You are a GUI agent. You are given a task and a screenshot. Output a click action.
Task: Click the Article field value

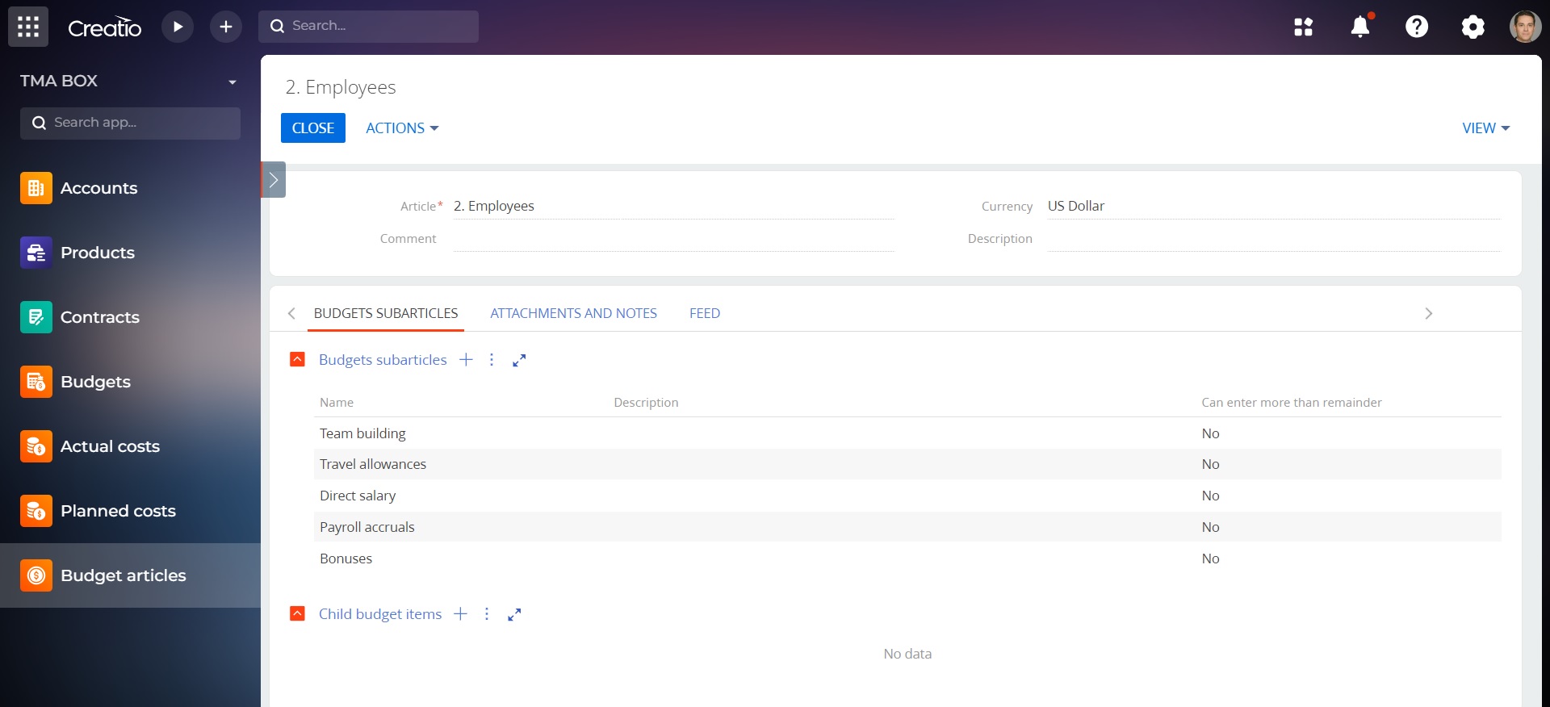point(673,206)
